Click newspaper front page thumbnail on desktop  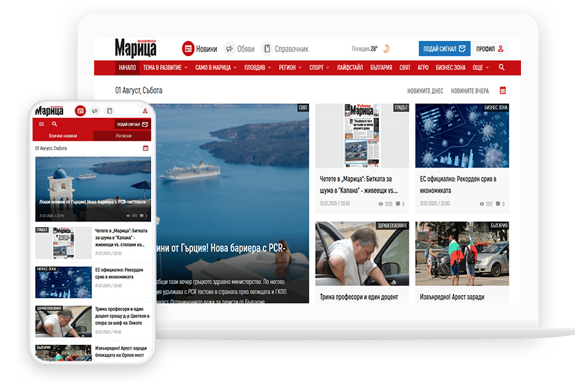pyautogui.click(x=362, y=136)
